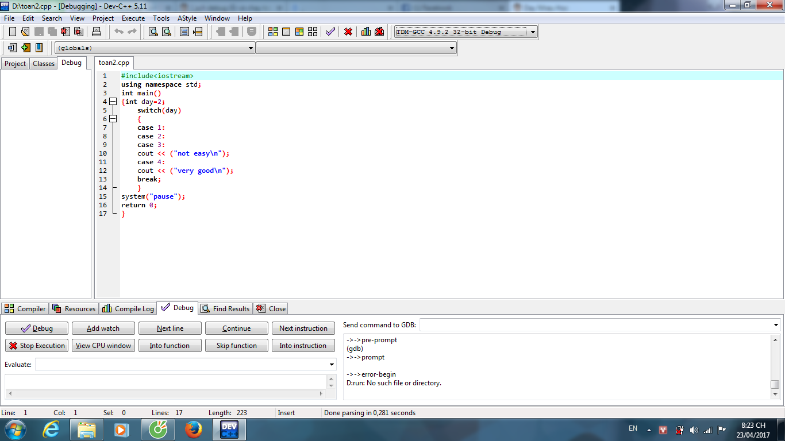
Task: Open a file using the Open toolbar icon
Action: coord(25,32)
